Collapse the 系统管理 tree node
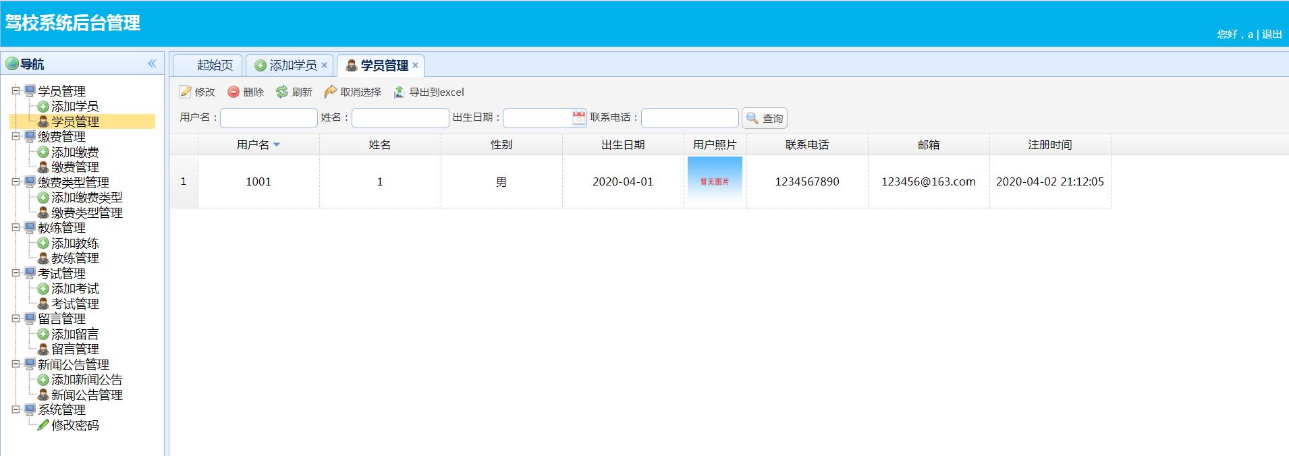This screenshot has width=1289, height=456. 16,409
